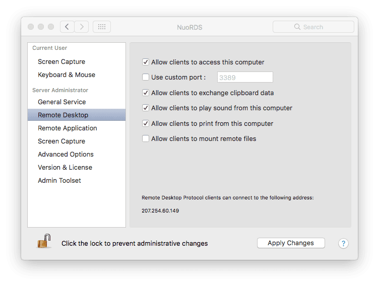The height and width of the screenshot is (285, 379).
Task: Click the magnifier icon in Search
Action: (x=297, y=27)
